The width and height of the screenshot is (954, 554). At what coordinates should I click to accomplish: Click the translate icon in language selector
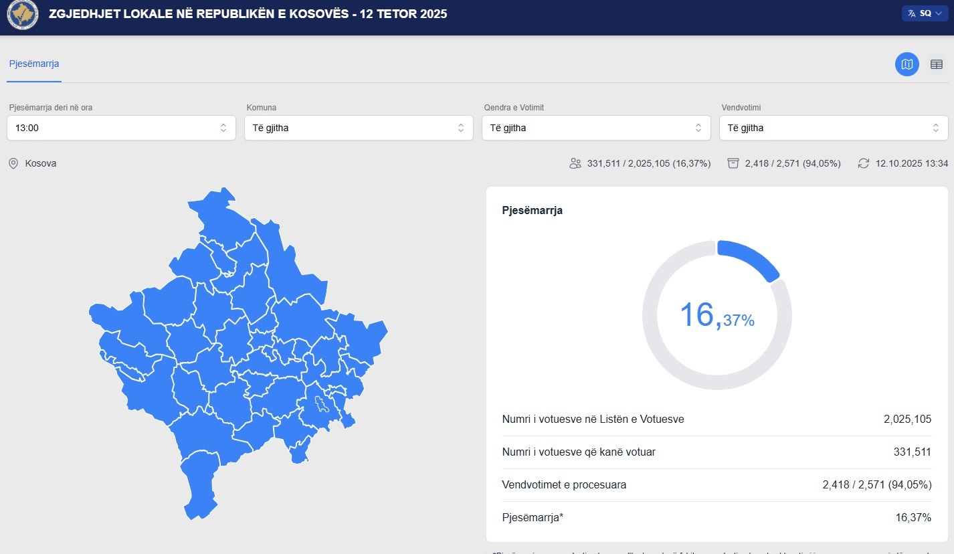[x=911, y=13]
